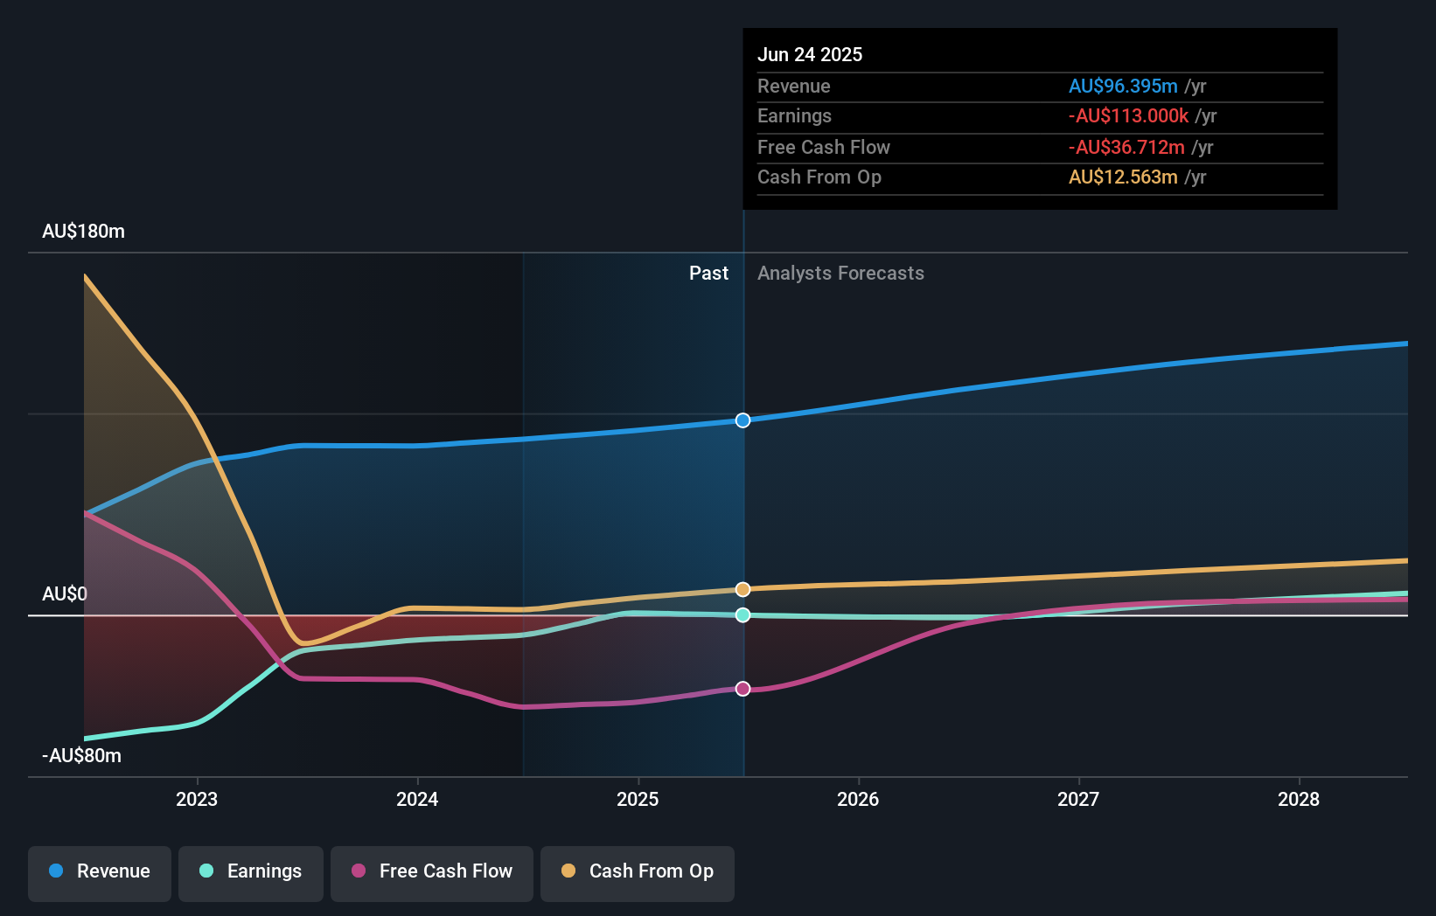Click the Revenue AU$96.395m value

click(1122, 86)
